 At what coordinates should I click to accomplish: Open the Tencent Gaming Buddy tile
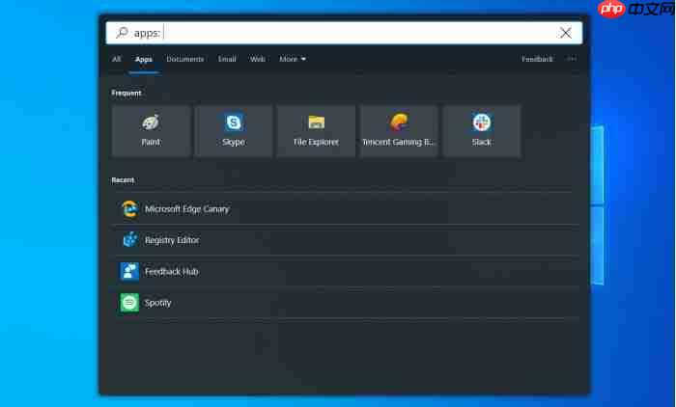coord(399,131)
